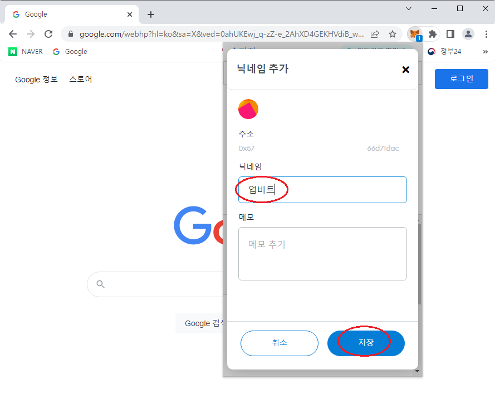
Task: Open the Chrome three-dot menu
Action: 486,34
